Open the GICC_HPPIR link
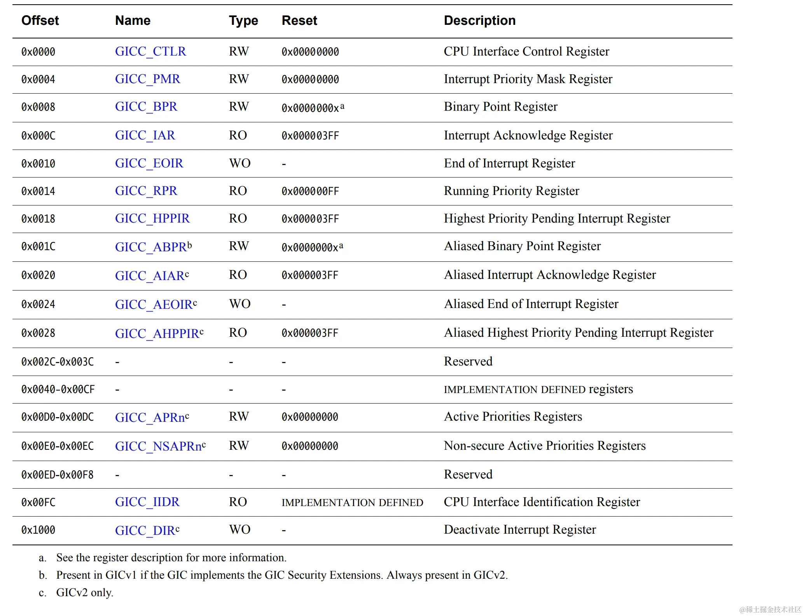804x616 pixels. point(152,219)
